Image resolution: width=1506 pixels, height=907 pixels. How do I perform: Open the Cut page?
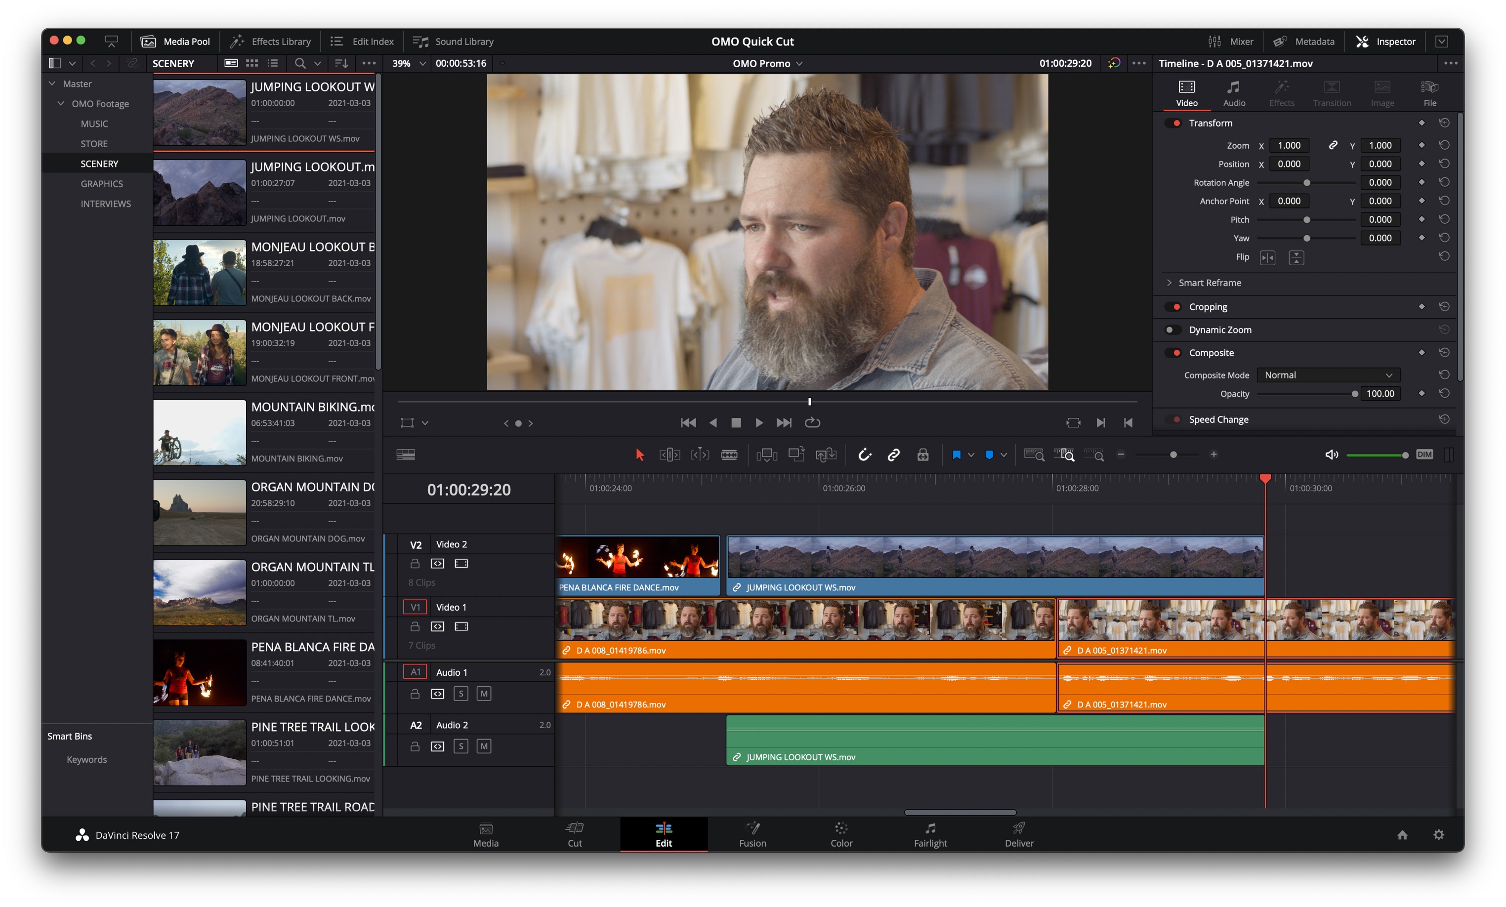[x=575, y=834]
